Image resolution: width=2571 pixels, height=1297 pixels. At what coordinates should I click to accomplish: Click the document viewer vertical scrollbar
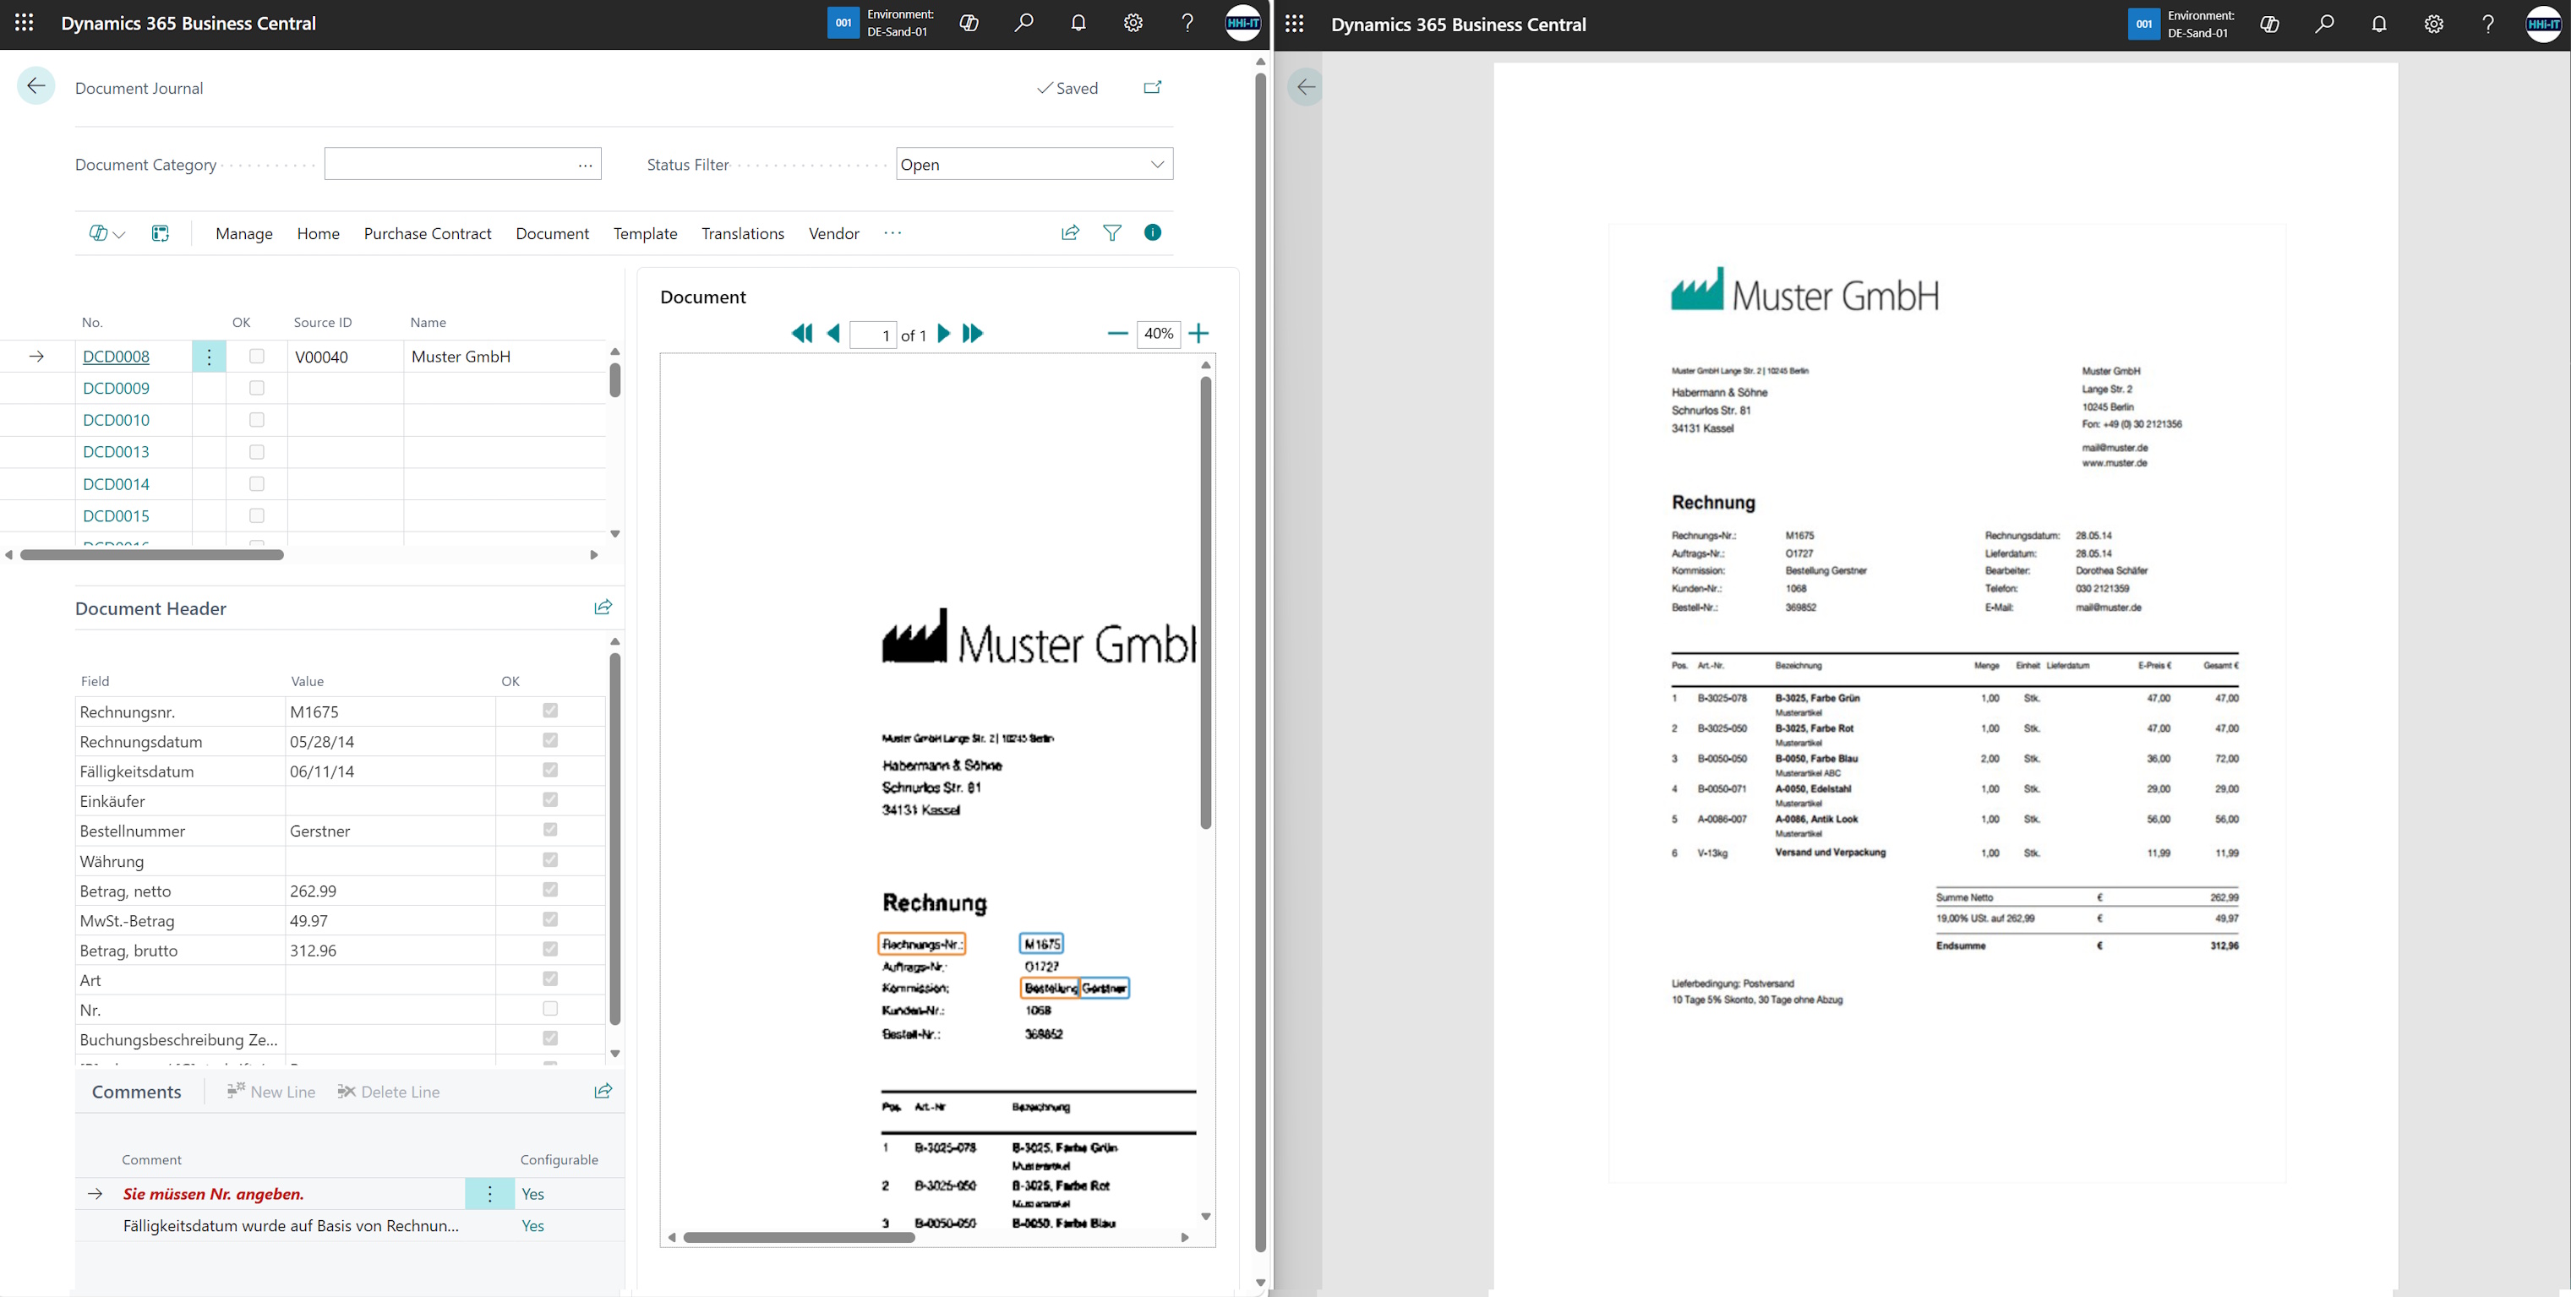tap(1206, 603)
